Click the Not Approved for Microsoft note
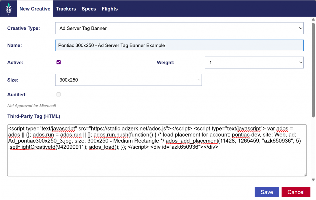 pos(32,106)
